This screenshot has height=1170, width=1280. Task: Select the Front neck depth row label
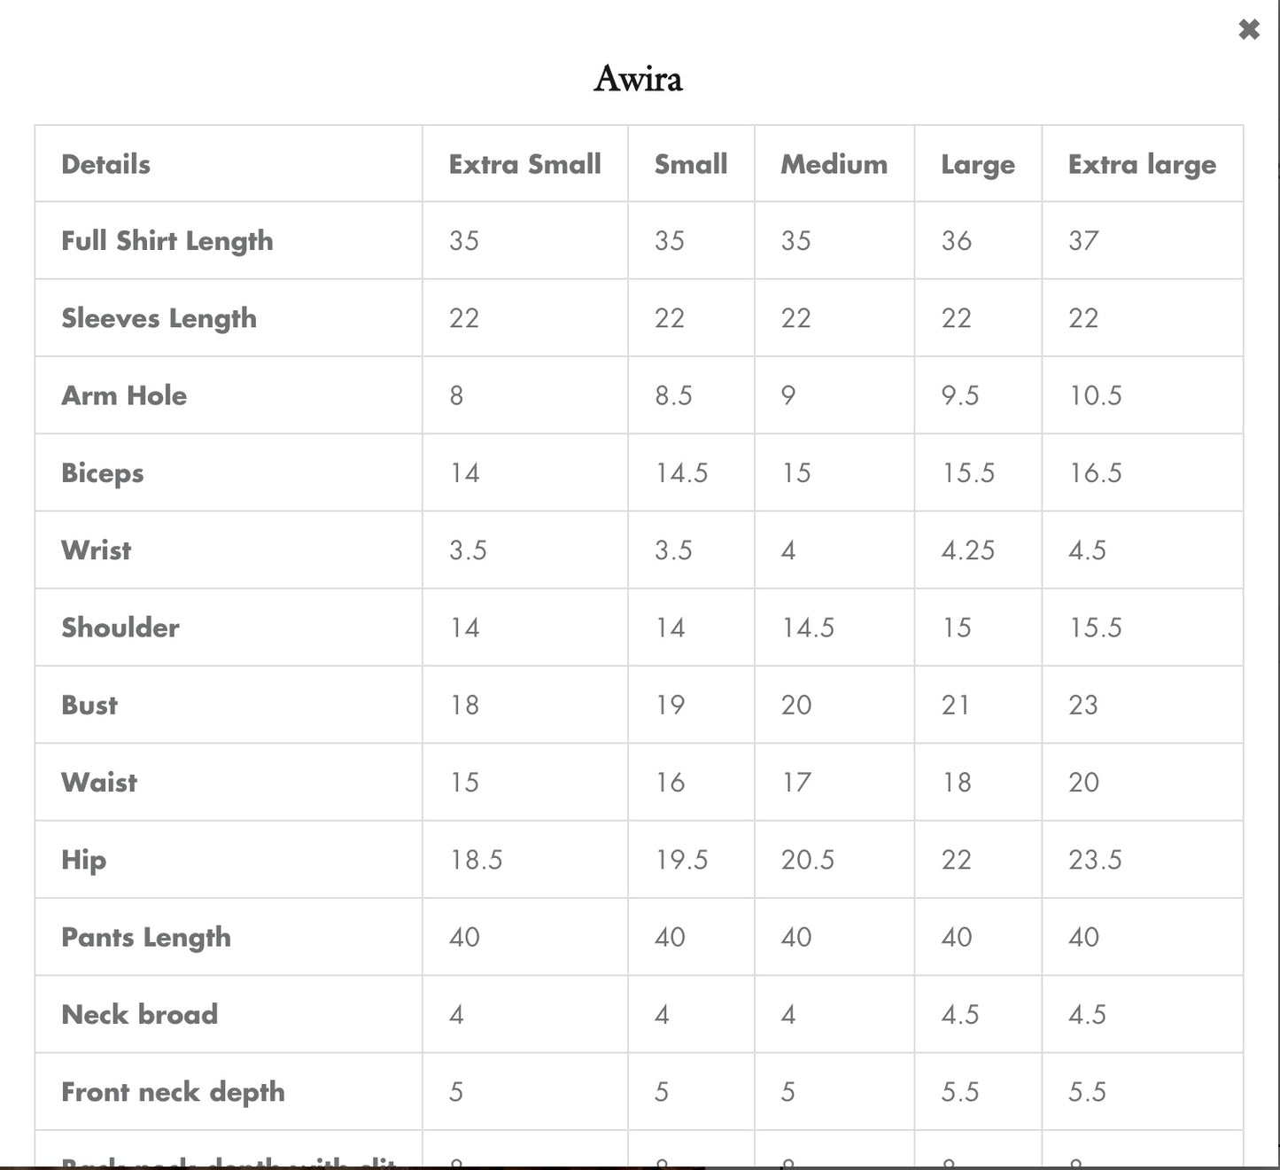click(x=173, y=1092)
